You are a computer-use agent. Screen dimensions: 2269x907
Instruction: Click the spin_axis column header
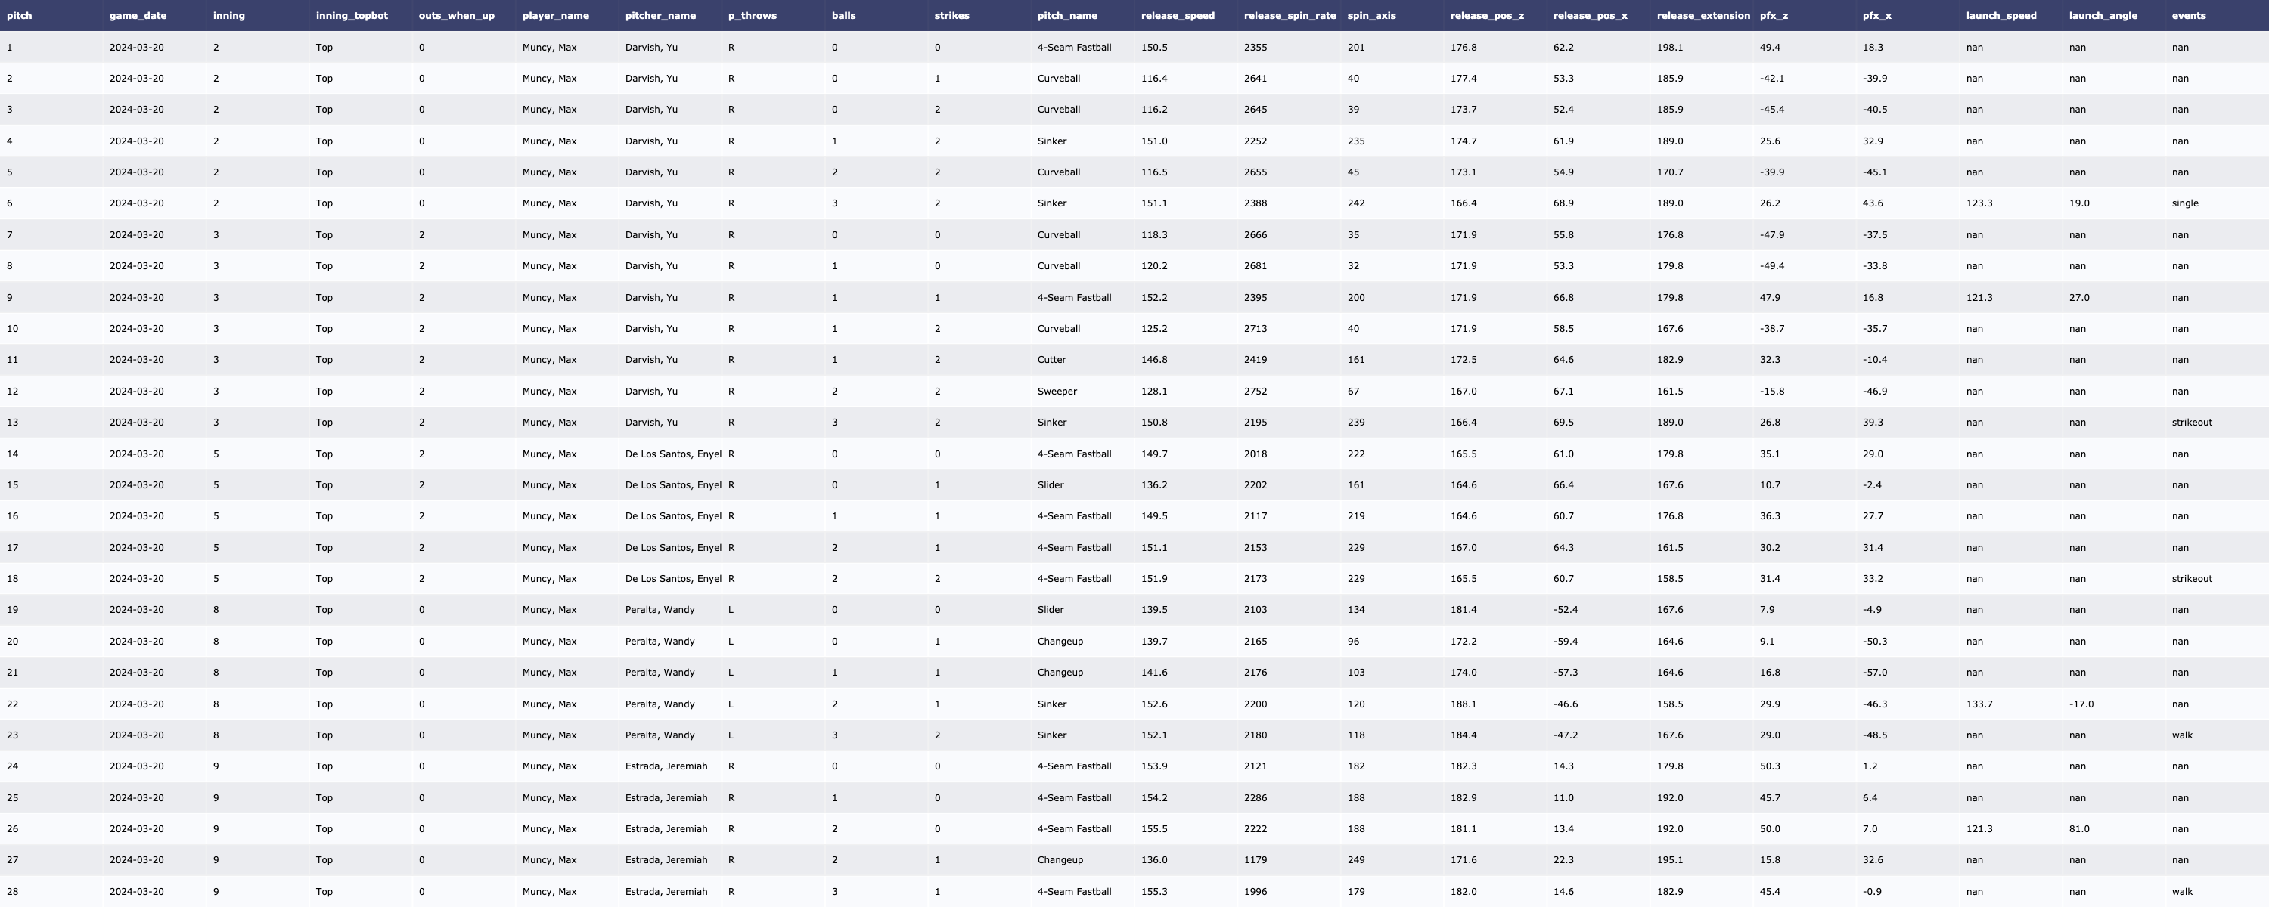tap(1370, 16)
